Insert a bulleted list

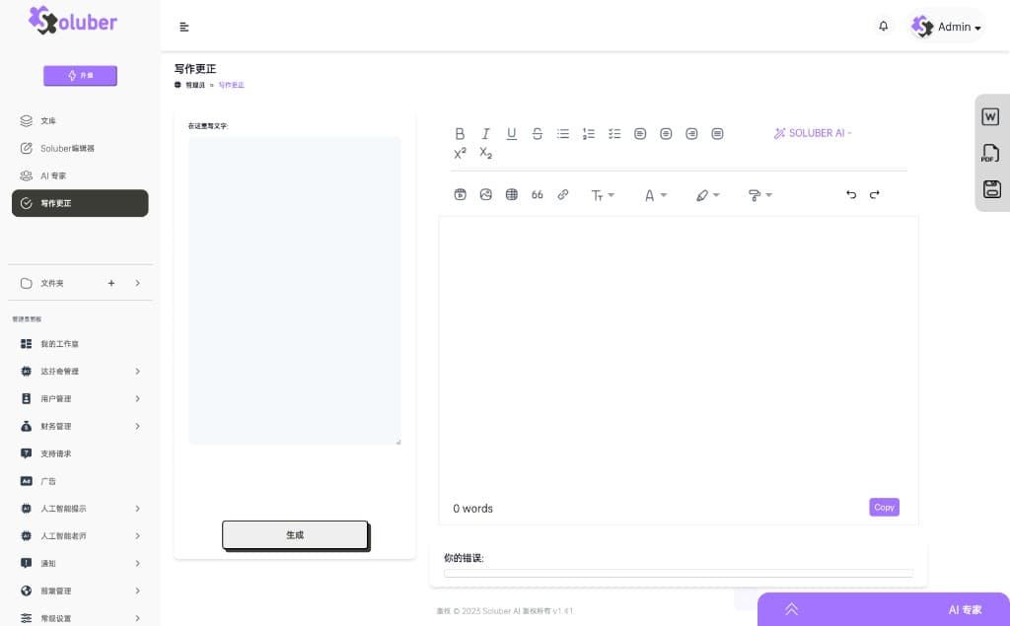pos(562,133)
